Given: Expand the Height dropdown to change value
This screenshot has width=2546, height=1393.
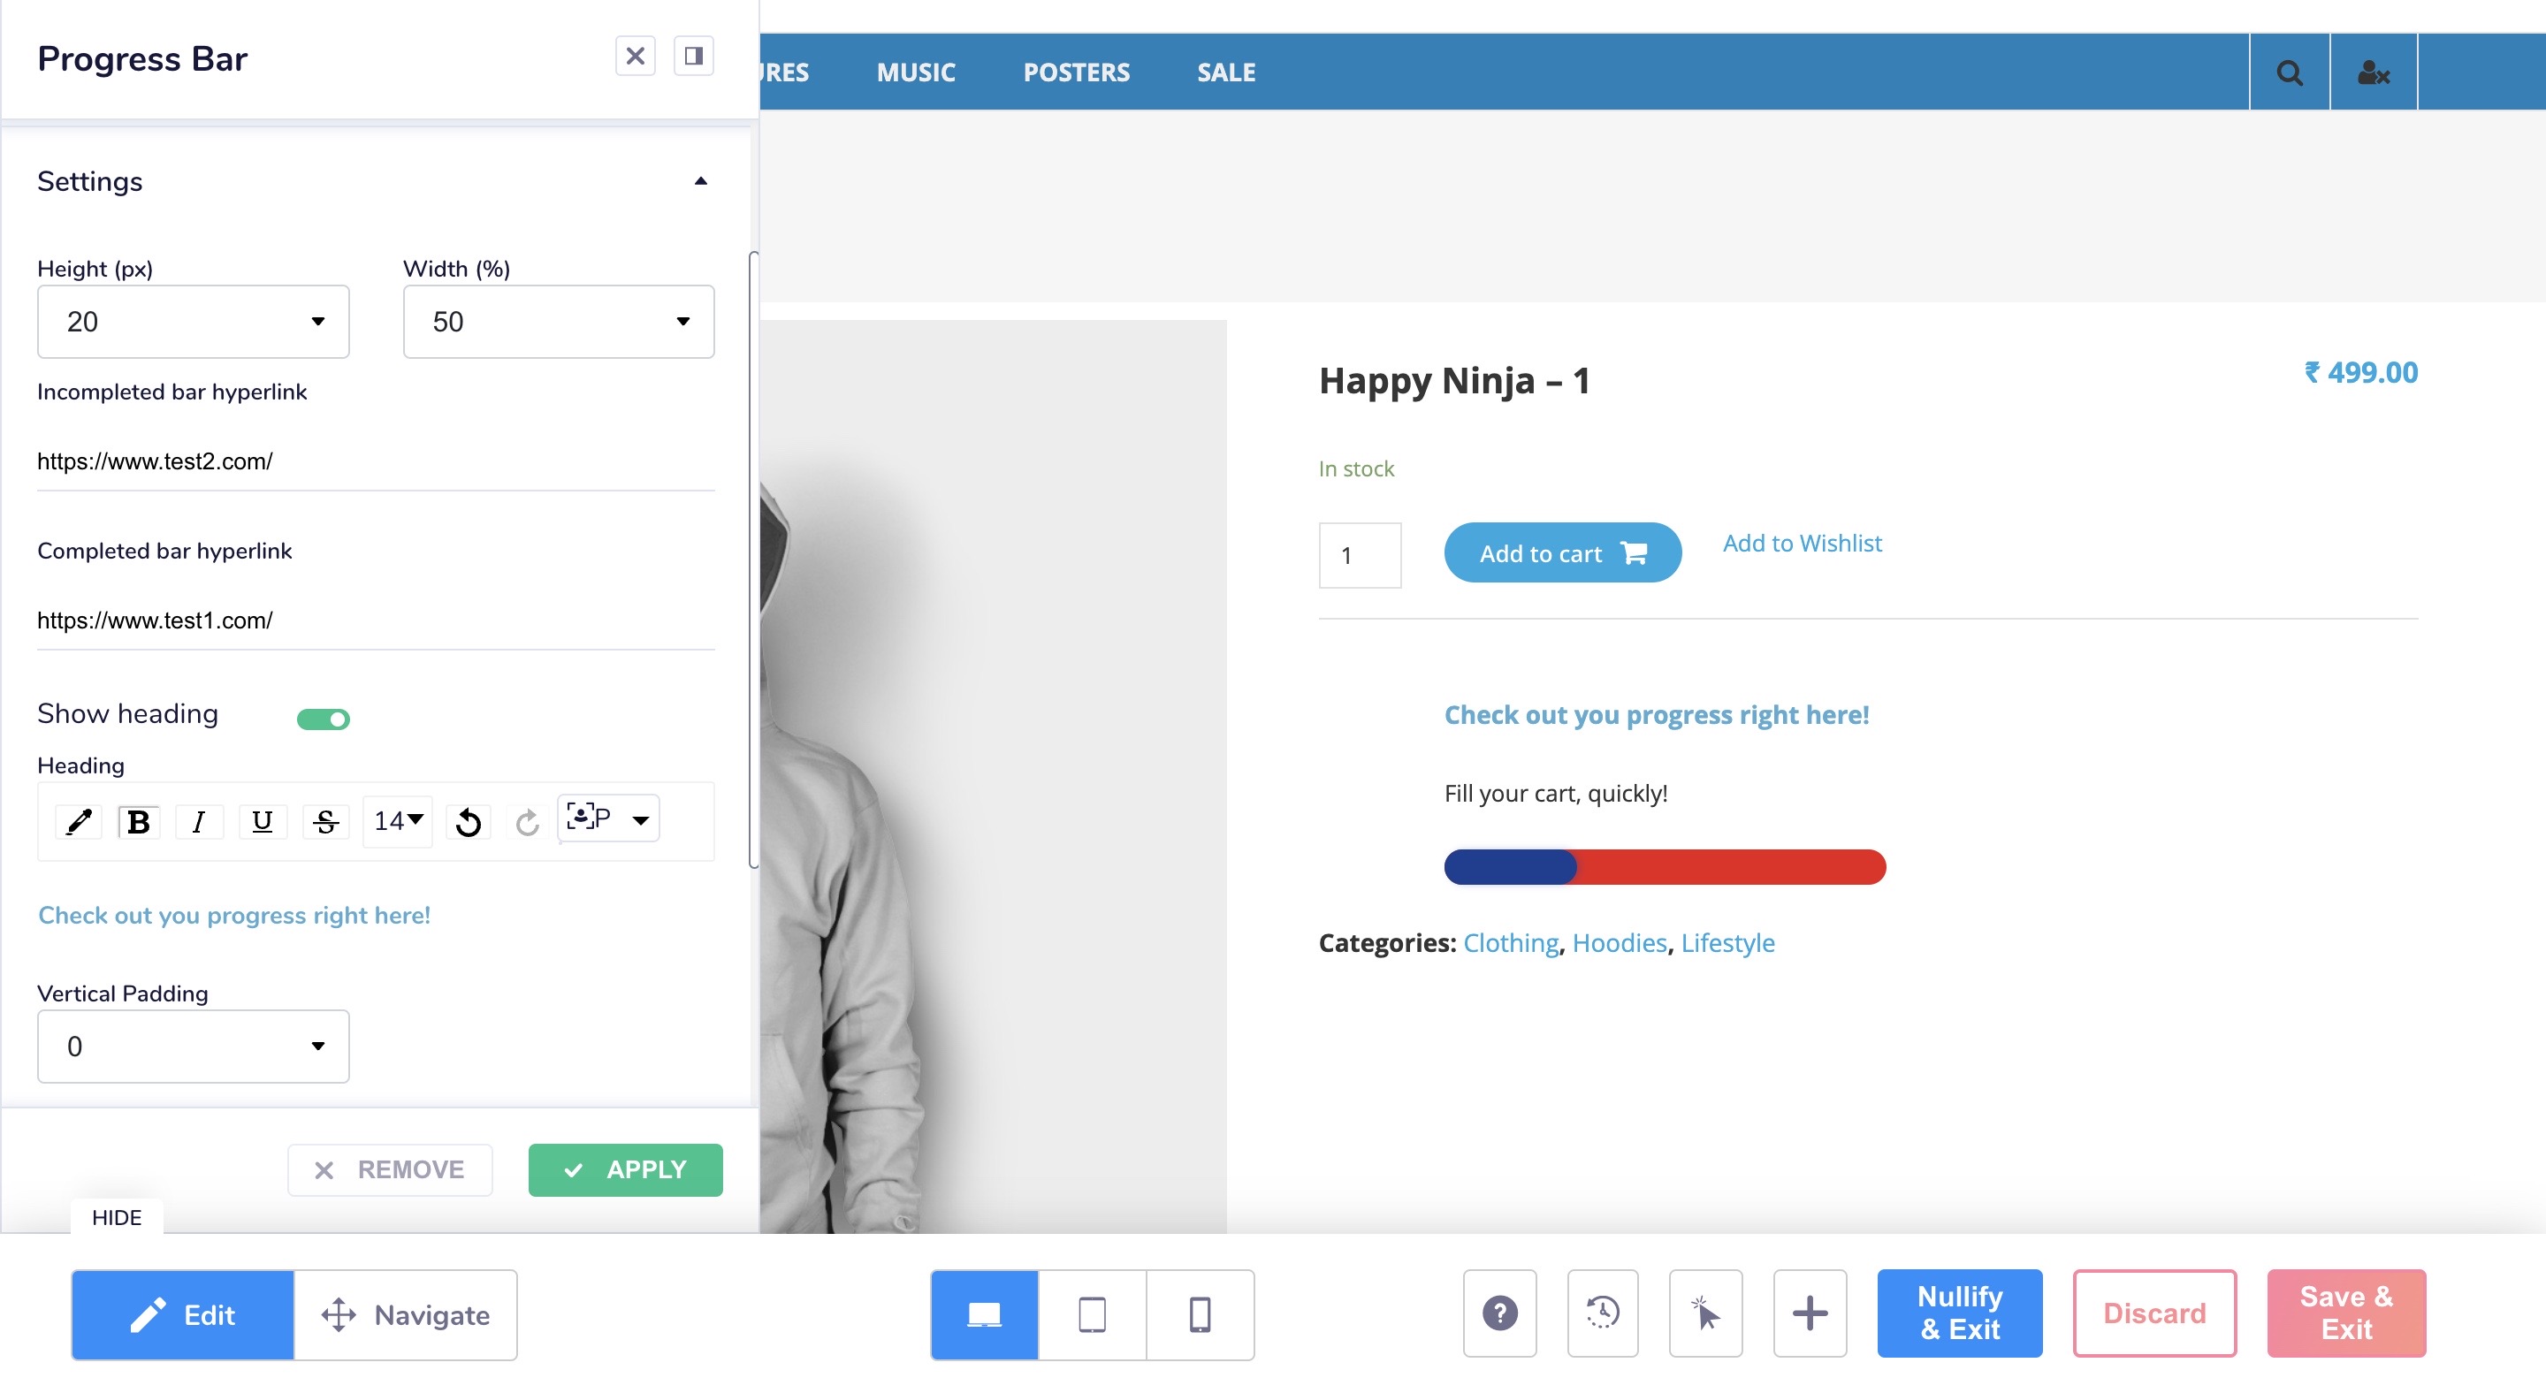Looking at the screenshot, I should [314, 321].
